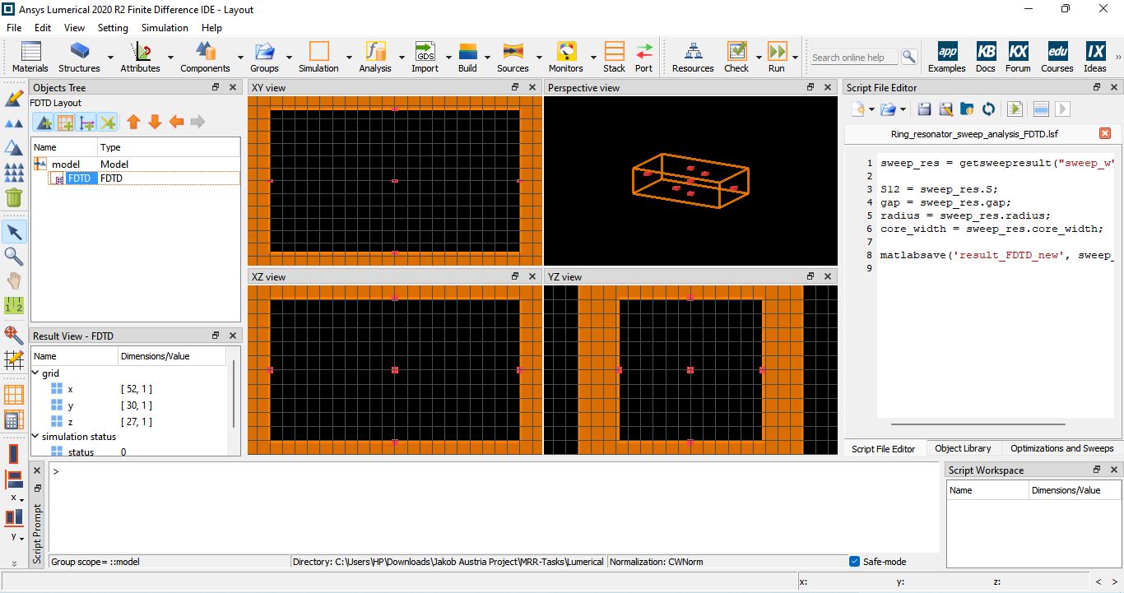Open the Resources manager icon
Viewport: 1124px width, 593px height.
pyautogui.click(x=693, y=52)
